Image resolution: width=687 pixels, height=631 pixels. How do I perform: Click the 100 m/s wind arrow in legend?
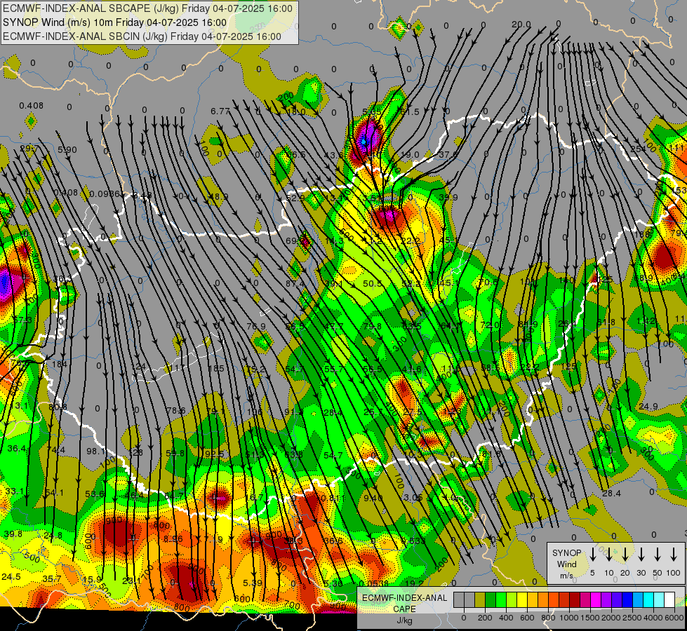tap(674, 555)
